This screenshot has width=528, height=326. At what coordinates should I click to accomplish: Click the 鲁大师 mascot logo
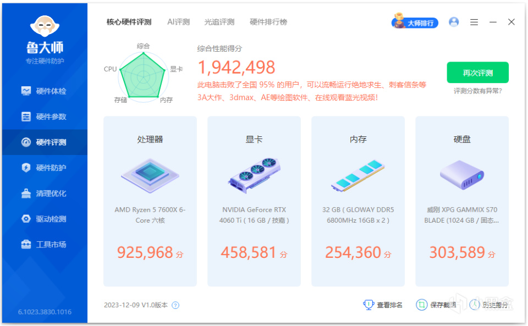click(x=45, y=26)
